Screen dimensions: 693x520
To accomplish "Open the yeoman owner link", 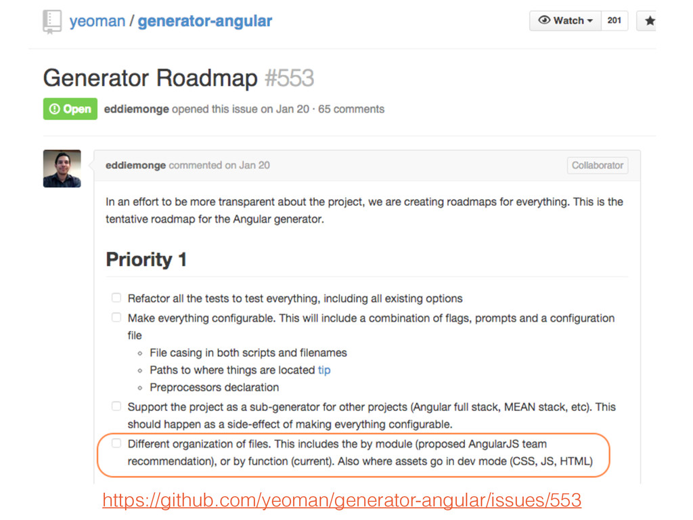I will 97,21.
